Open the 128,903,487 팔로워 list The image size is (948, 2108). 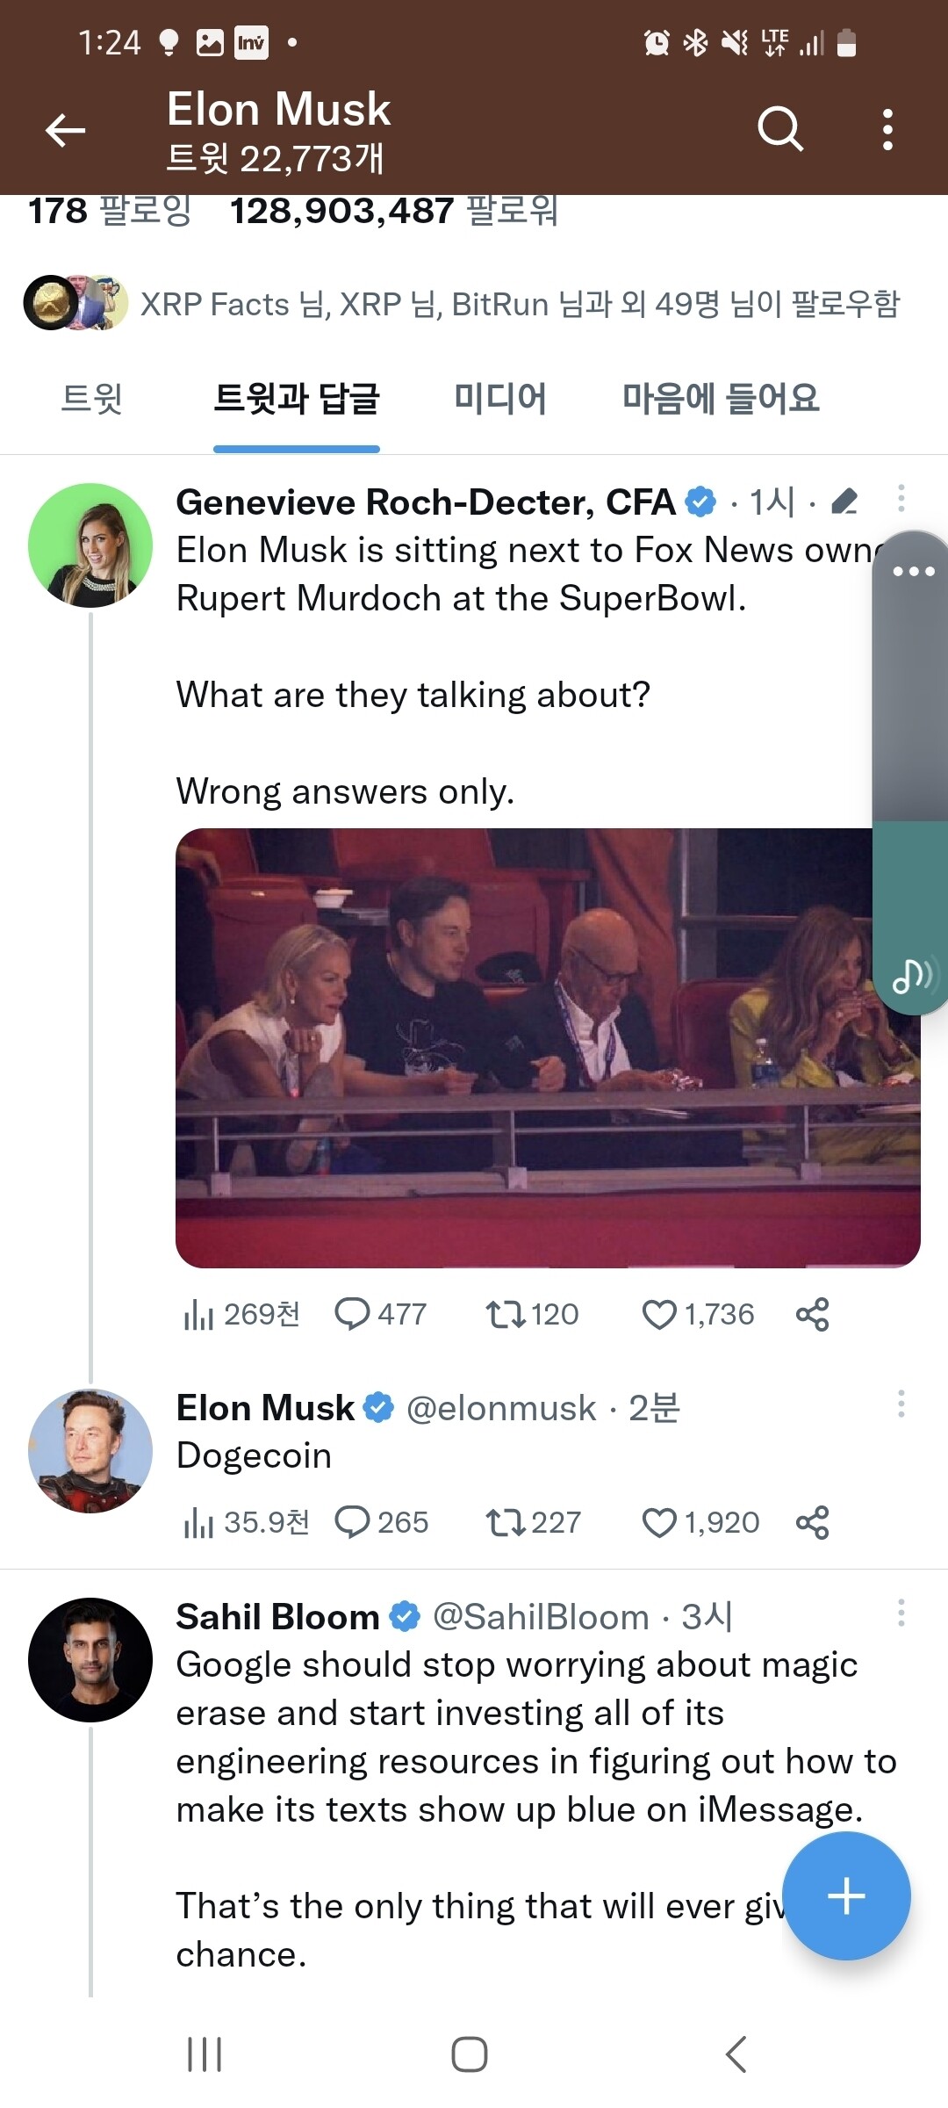point(393,211)
